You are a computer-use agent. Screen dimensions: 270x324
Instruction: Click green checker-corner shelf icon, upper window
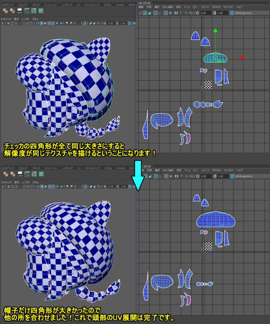click(x=41, y=11)
